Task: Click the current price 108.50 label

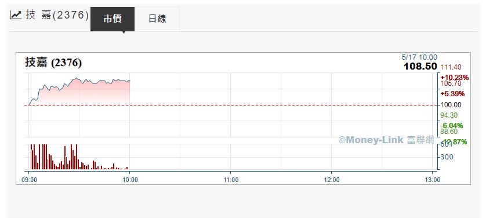Action: coord(420,66)
